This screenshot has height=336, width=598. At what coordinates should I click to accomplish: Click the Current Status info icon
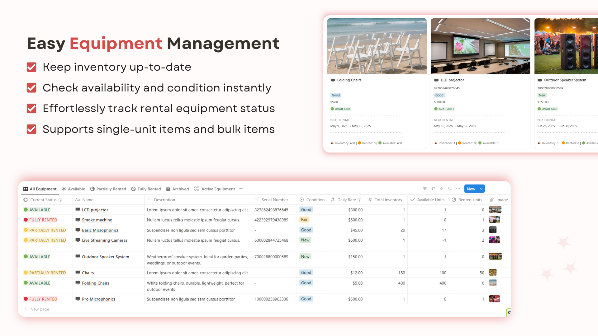tap(60, 200)
